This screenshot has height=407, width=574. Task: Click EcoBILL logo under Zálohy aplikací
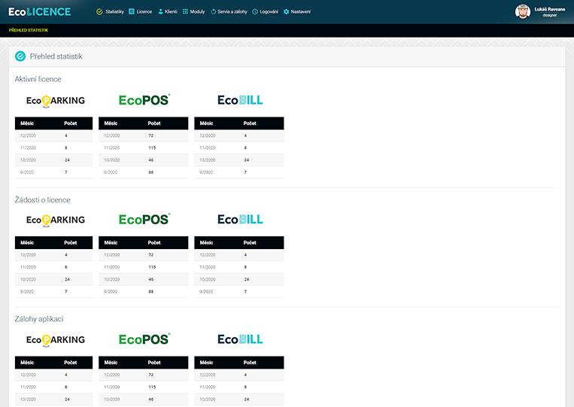(x=240, y=339)
